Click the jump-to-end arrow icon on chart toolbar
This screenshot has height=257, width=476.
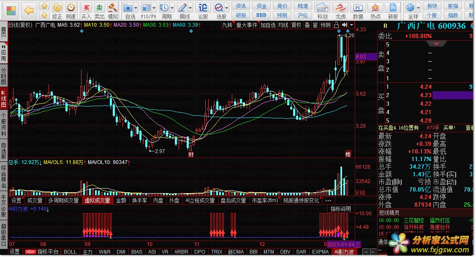point(345,25)
